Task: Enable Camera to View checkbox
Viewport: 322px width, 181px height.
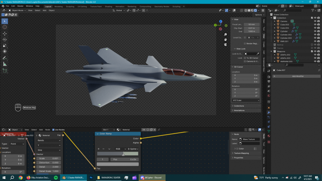Action: [x=245, y=61]
